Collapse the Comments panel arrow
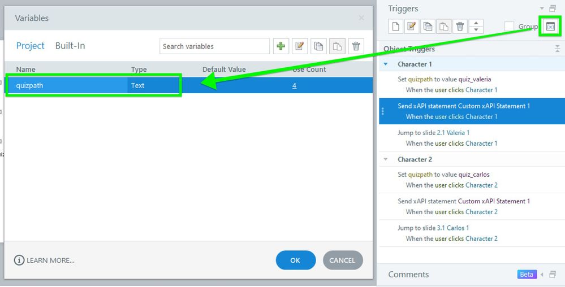The image size is (565, 287). [542, 275]
